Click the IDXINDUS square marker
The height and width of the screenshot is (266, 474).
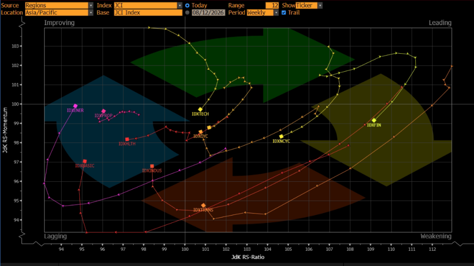tap(152, 166)
